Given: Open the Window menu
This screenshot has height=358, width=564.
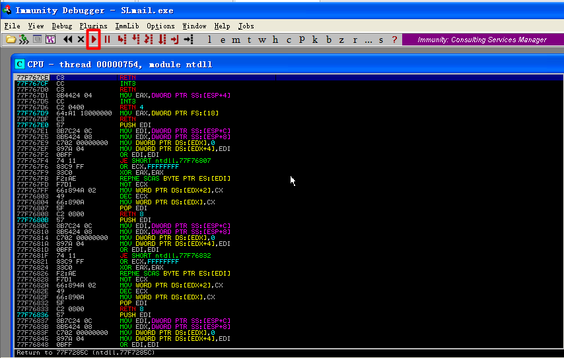Looking at the screenshot, I should [194, 26].
